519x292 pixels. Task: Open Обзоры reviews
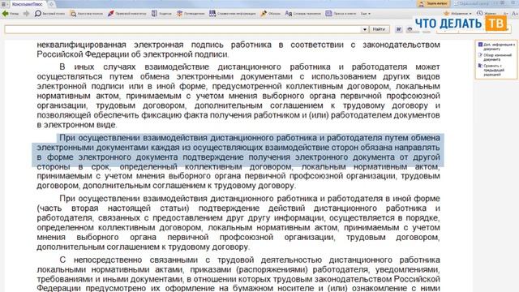(x=270, y=14)
